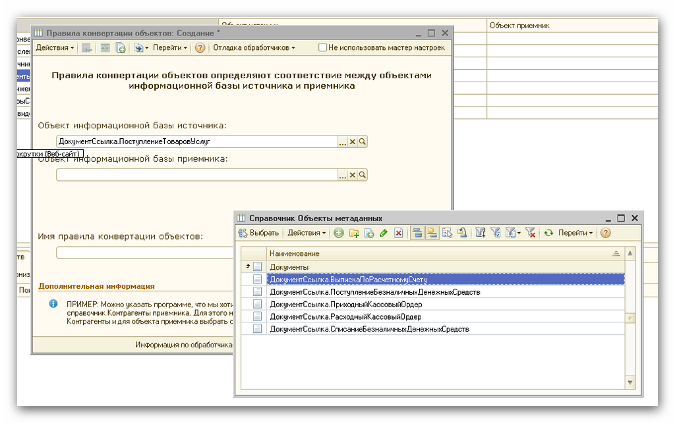Click the scroll down arrow in metadata list
Screen dimensions: 675x423
pos(630,382)
